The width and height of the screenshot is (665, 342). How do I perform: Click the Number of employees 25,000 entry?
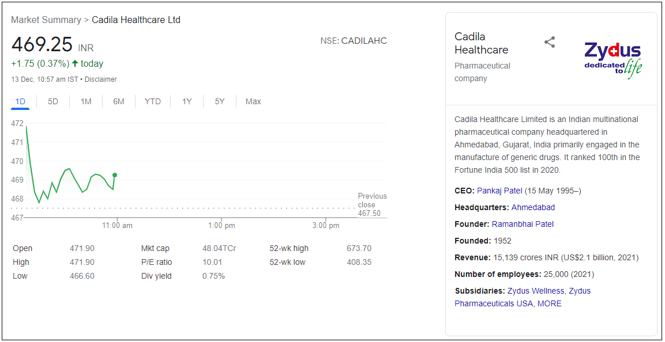pos(524,274)
